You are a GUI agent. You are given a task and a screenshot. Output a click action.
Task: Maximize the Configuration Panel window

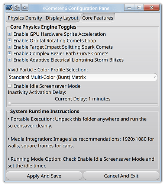[x=139, y=8]
